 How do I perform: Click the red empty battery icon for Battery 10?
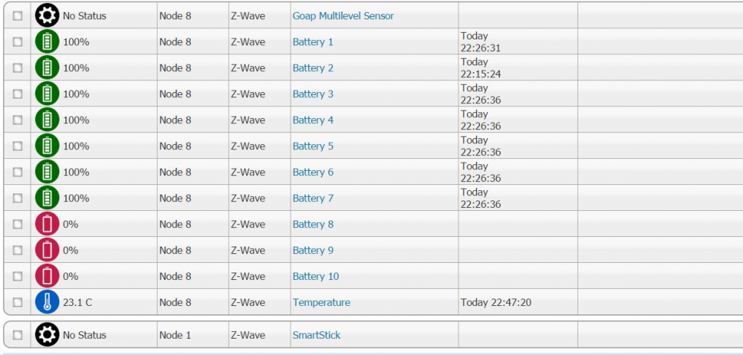click(47, 276)
